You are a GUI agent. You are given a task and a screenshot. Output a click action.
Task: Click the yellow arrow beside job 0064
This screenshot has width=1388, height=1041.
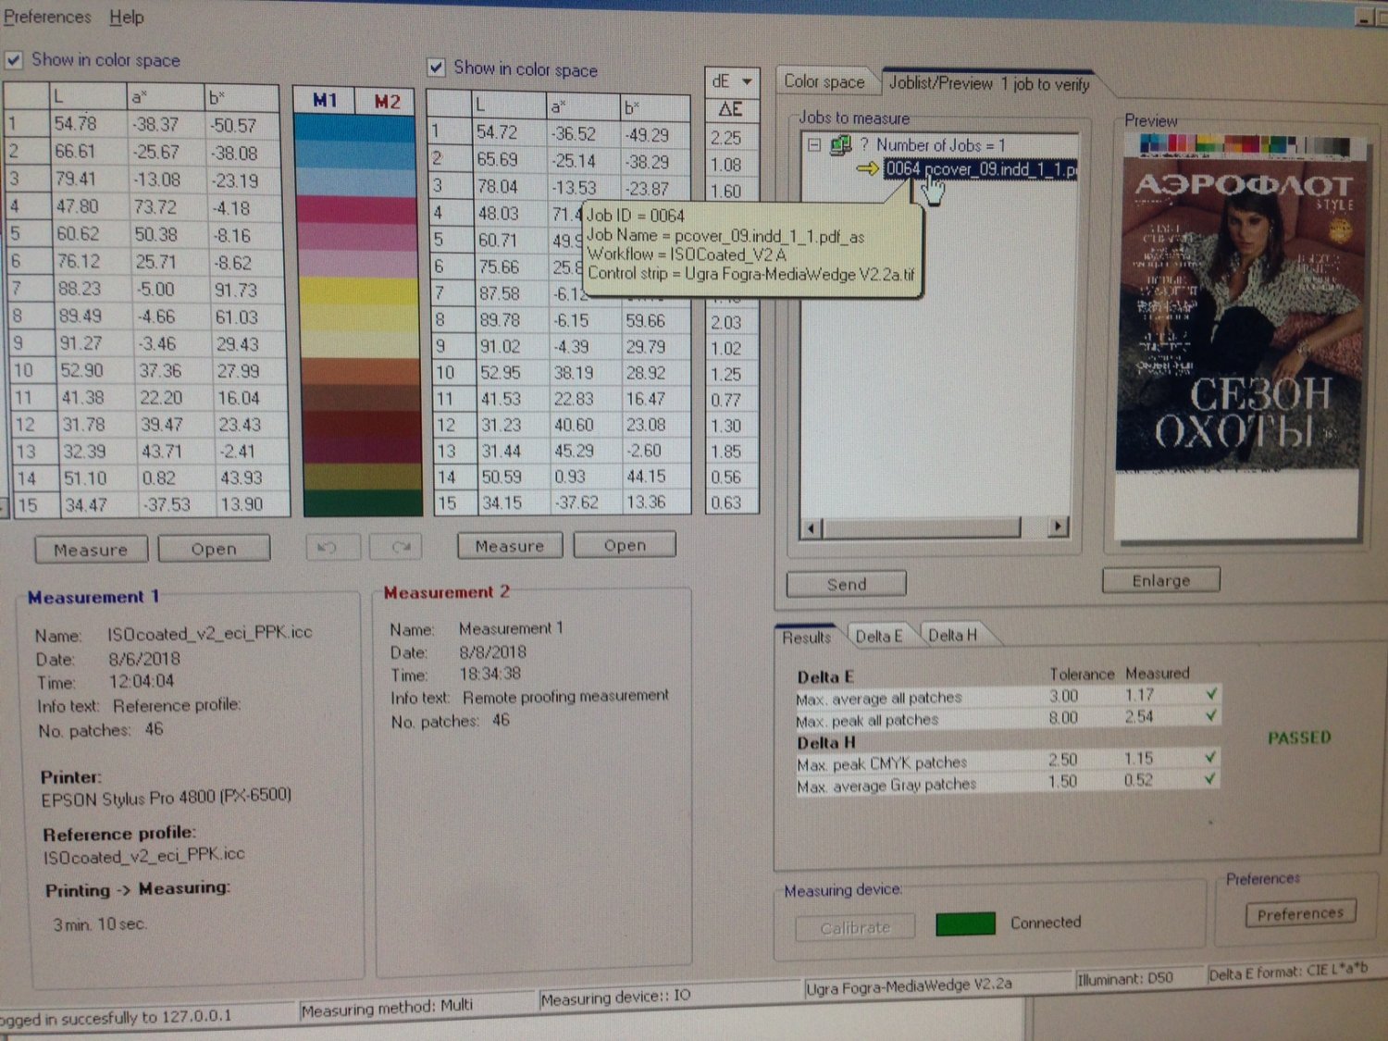867,168
